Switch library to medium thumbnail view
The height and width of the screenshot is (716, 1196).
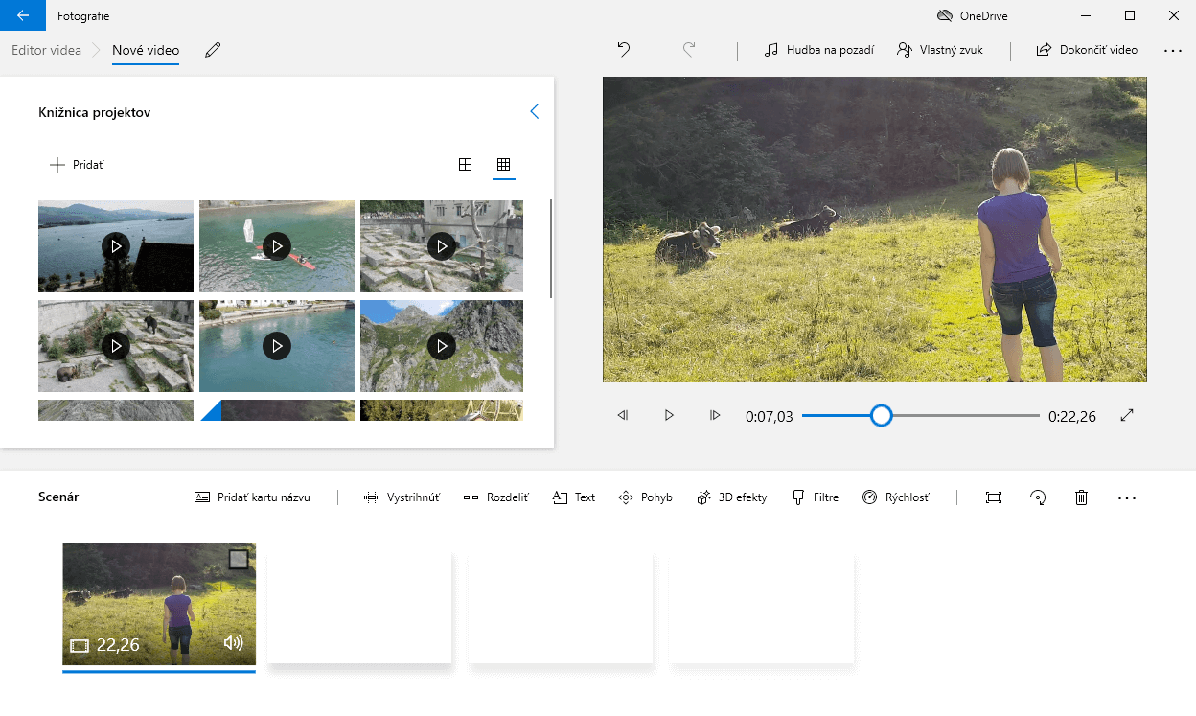click(465, 165)
